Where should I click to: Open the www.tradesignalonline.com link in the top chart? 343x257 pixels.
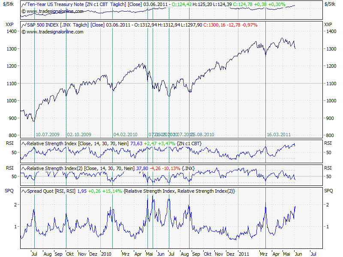[x=43, y=12]
